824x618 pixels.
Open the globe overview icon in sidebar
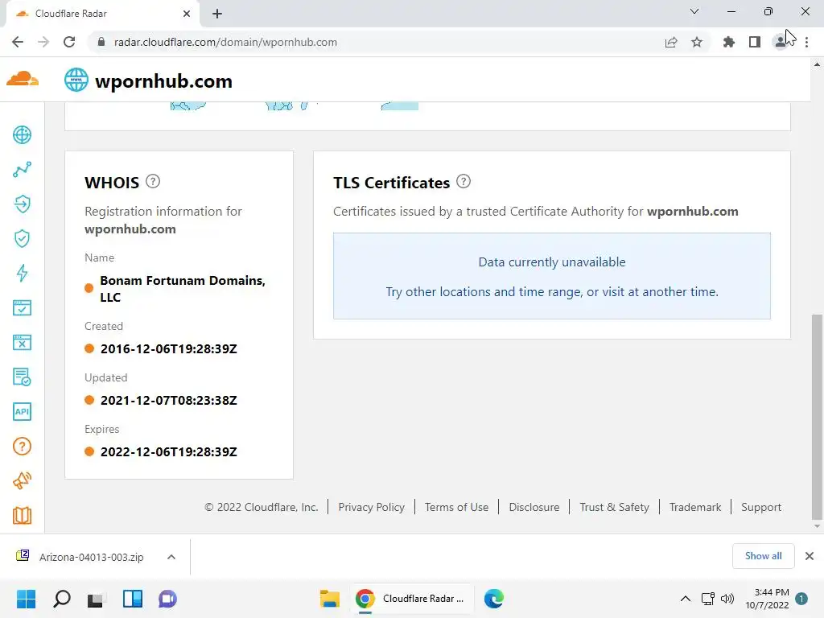pos(22,135)
